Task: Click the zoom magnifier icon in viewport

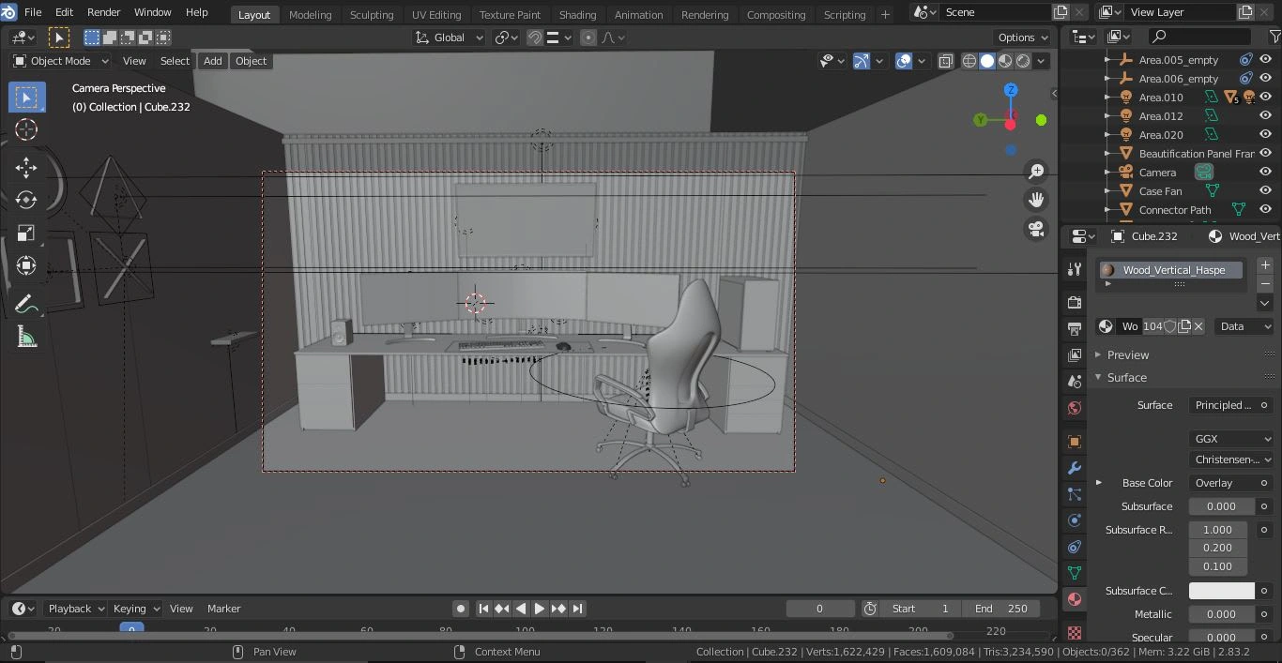Action: point(1036,171)
